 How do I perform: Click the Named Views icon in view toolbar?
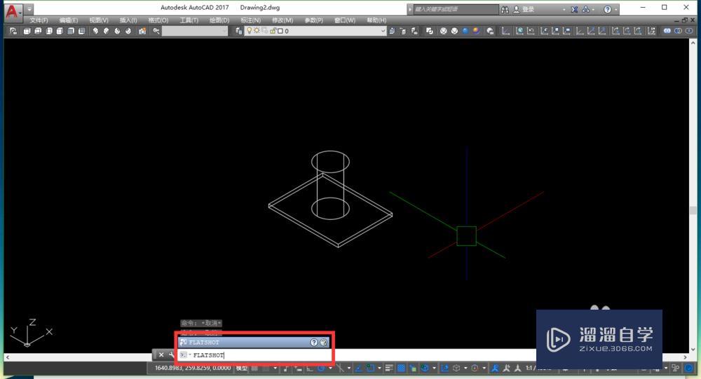click(13, 31)
